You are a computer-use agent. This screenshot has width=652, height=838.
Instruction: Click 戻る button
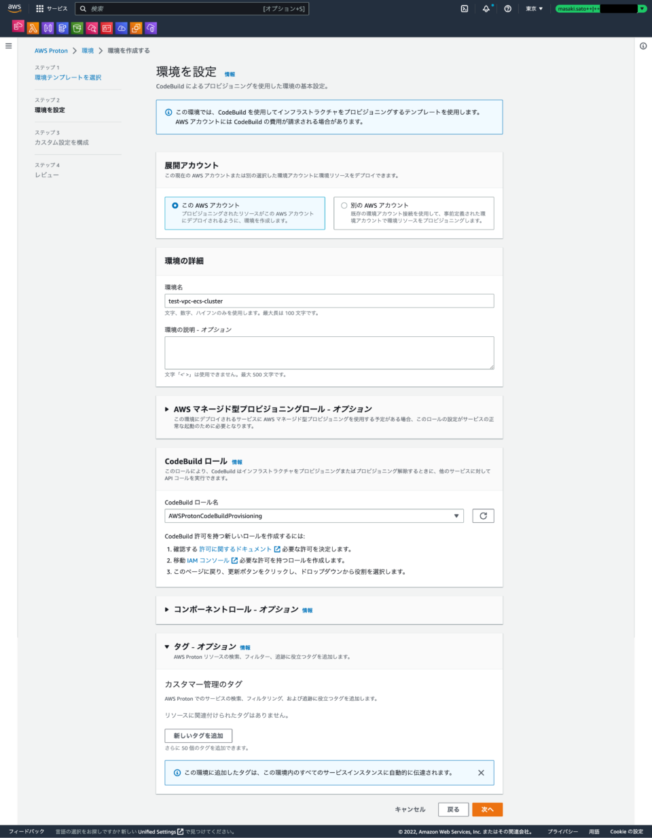(453, 809)
